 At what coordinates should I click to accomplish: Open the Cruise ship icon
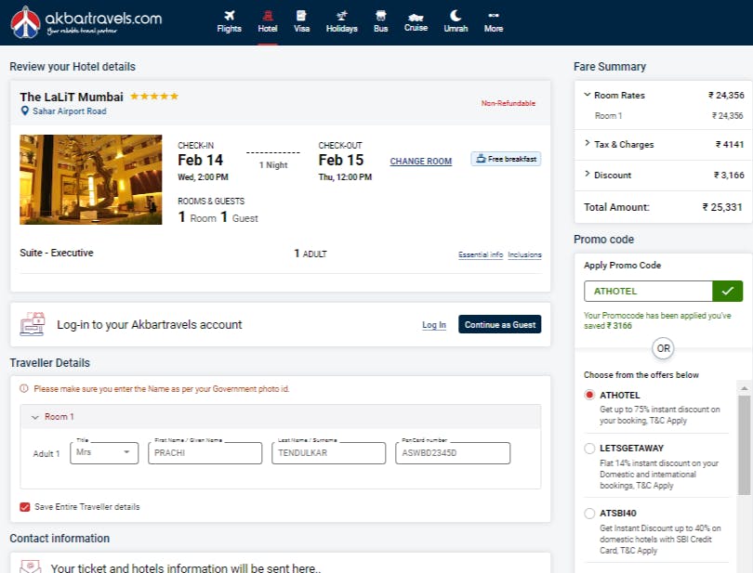pyautogui.click(x=416, y=18)
